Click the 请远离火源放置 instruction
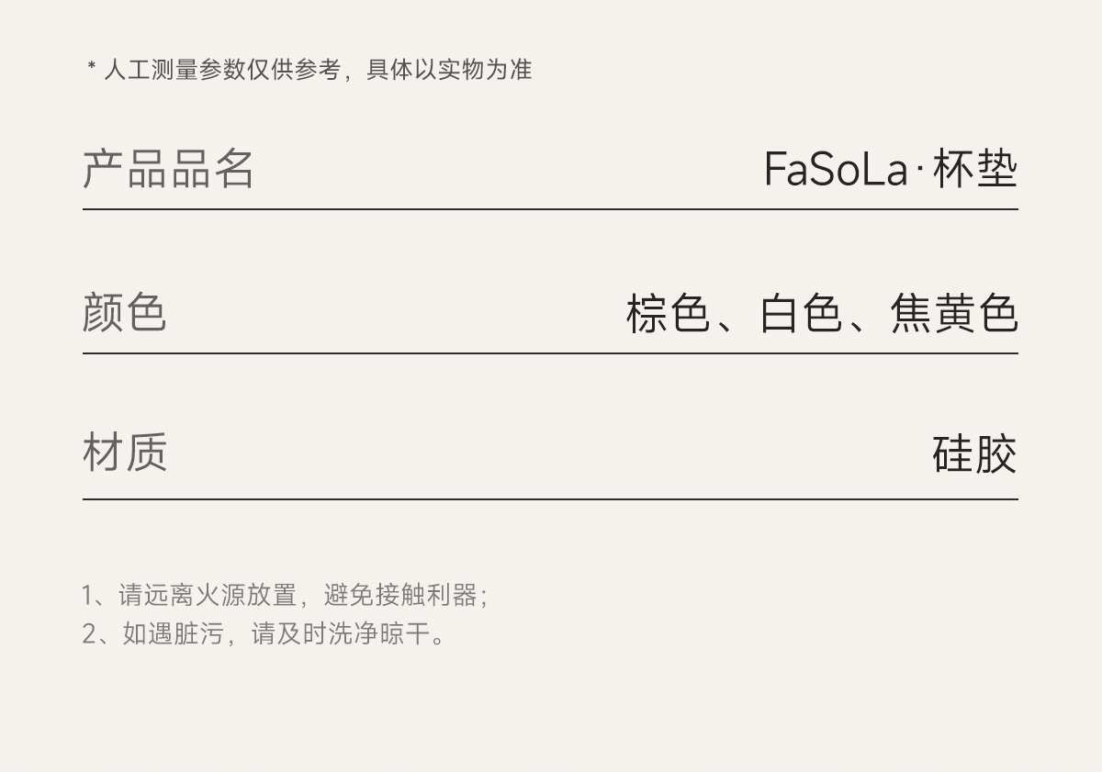Screen dimensions: 1102x772 point(208,596)
